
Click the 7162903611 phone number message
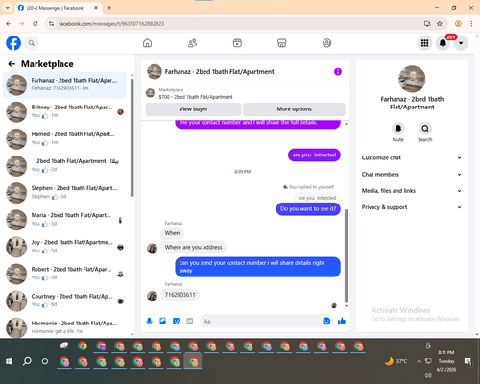[x=180, y=295]
